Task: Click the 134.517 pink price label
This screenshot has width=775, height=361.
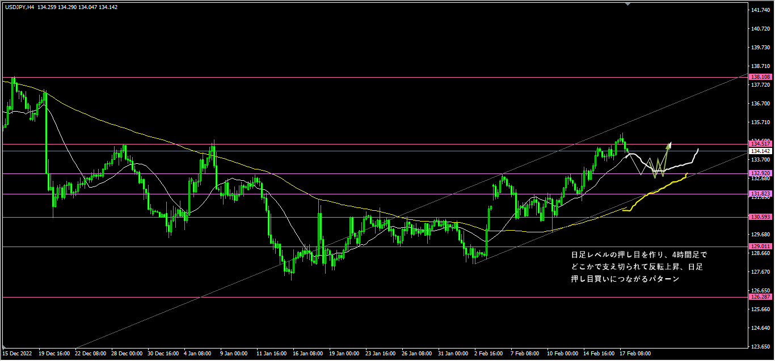Action: [759, 145]
